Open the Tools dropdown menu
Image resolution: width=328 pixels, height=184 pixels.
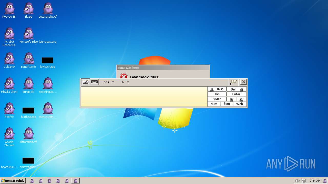pos(108,82)
